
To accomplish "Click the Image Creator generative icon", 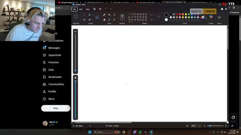I will pyautogui.click(x=97, y=17).
